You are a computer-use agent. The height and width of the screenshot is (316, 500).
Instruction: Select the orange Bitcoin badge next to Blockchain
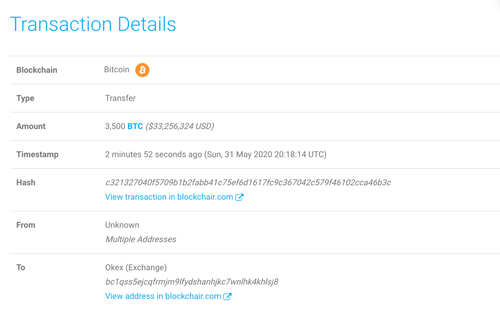pyautogui.click(x=142, y=70)
